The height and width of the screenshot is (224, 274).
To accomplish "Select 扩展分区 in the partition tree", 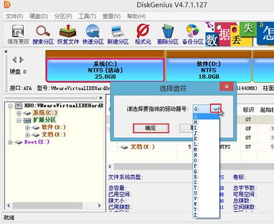I will click(x=44, y=120).
